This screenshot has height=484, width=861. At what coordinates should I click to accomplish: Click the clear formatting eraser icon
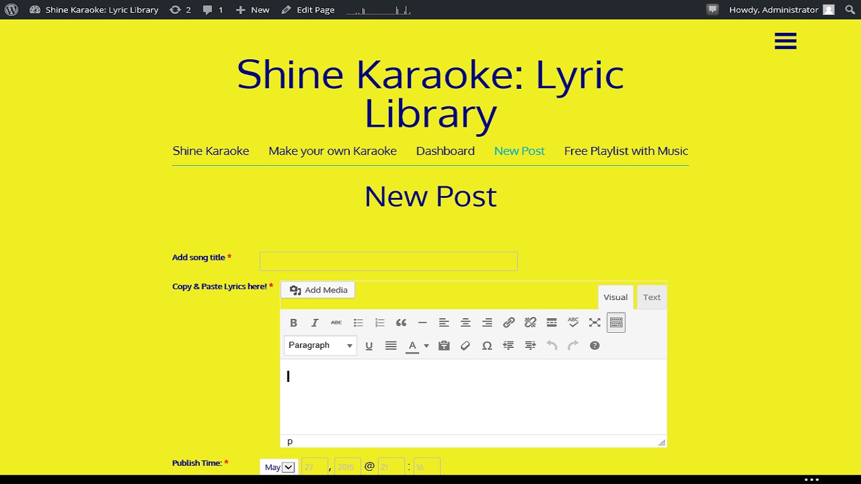tap(465, 345)
